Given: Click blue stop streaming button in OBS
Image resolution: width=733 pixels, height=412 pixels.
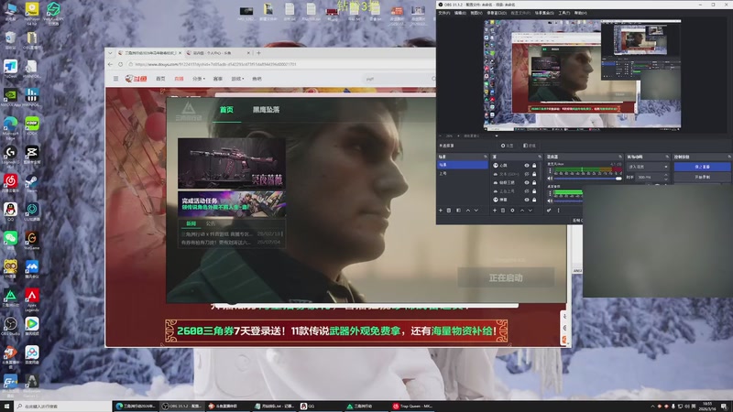Looking at the screenshot, I should [702, 167].
